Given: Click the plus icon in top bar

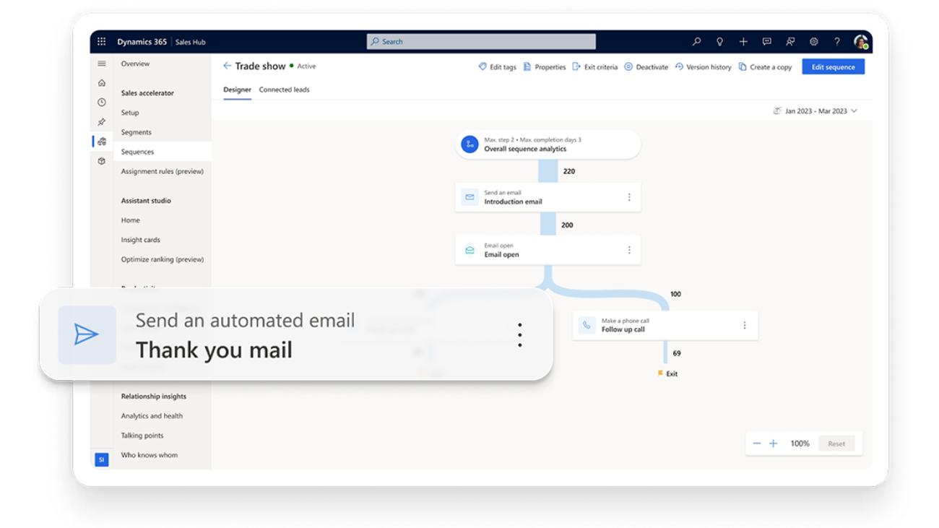Looking at the screenshot, I should click(x=743, y=42).
